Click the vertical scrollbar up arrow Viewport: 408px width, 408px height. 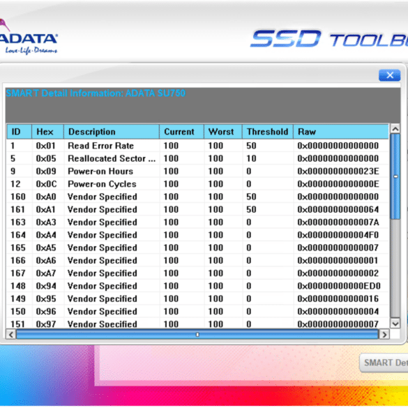[395, 129]
